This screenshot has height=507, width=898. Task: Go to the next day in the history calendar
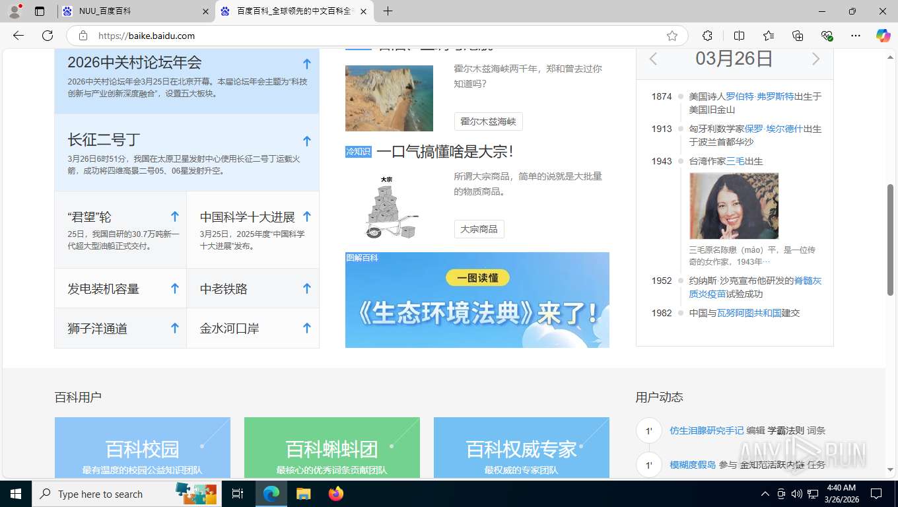(816, 59)
